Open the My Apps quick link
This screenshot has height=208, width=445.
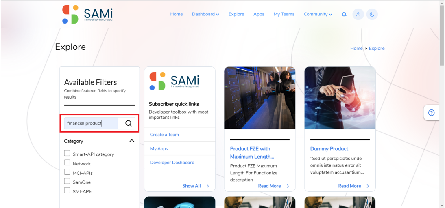[159, 148]
